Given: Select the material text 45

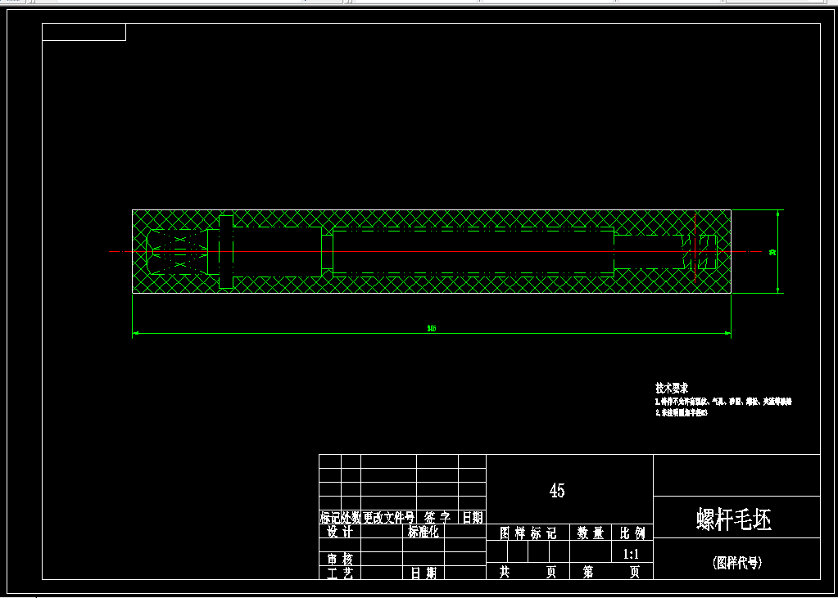Looking at the screenshot, I should click(557, 490).
